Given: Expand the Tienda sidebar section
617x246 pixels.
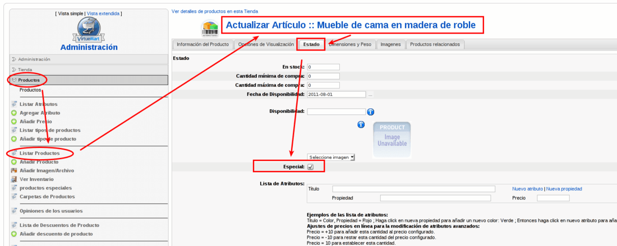Looking at the screenshot, I should tap(89, 69).
